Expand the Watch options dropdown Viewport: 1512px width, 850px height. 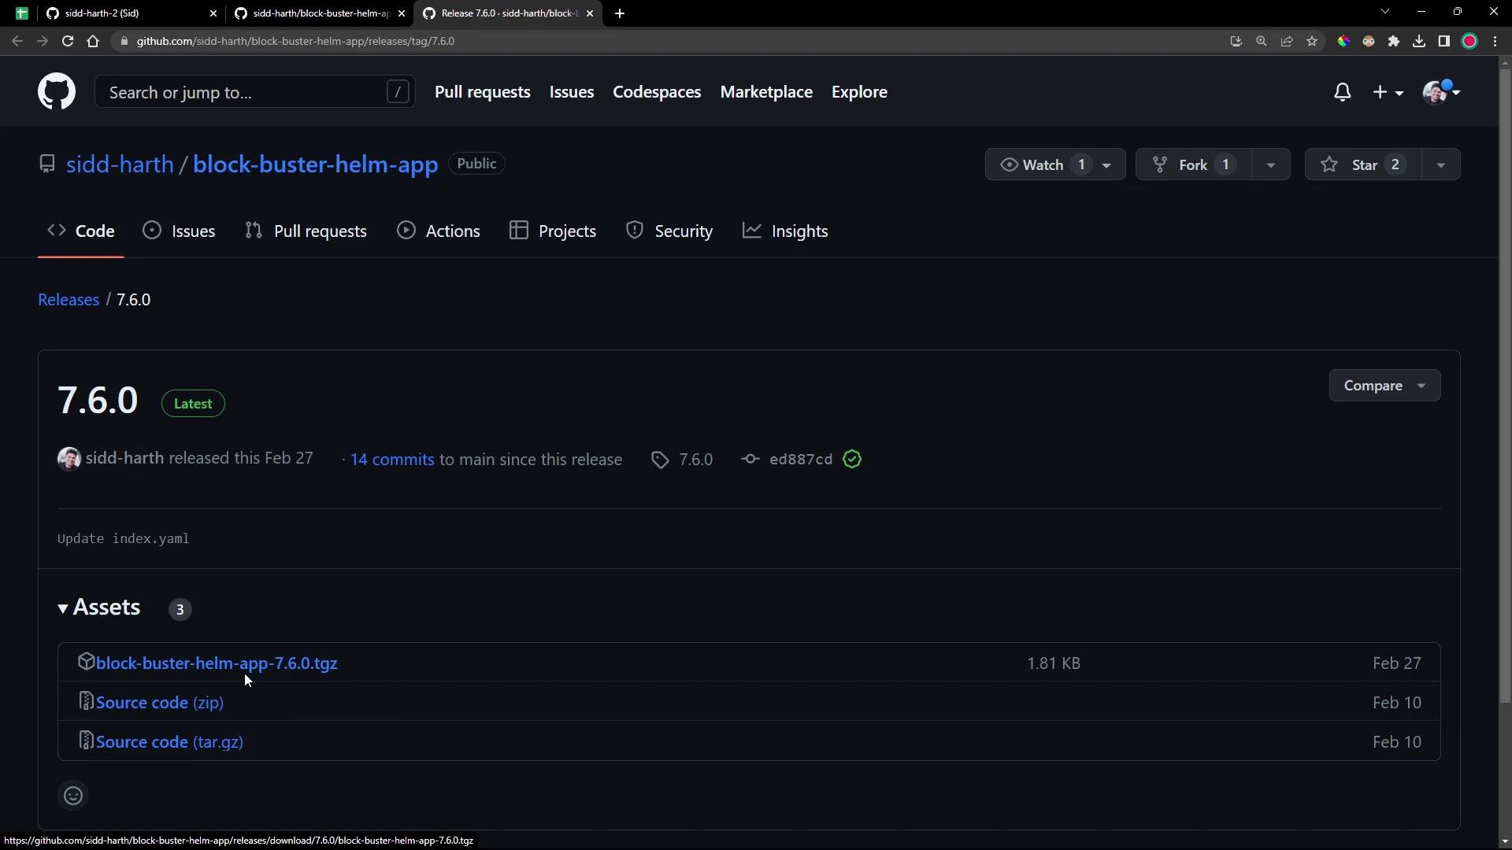(1106, 164)
